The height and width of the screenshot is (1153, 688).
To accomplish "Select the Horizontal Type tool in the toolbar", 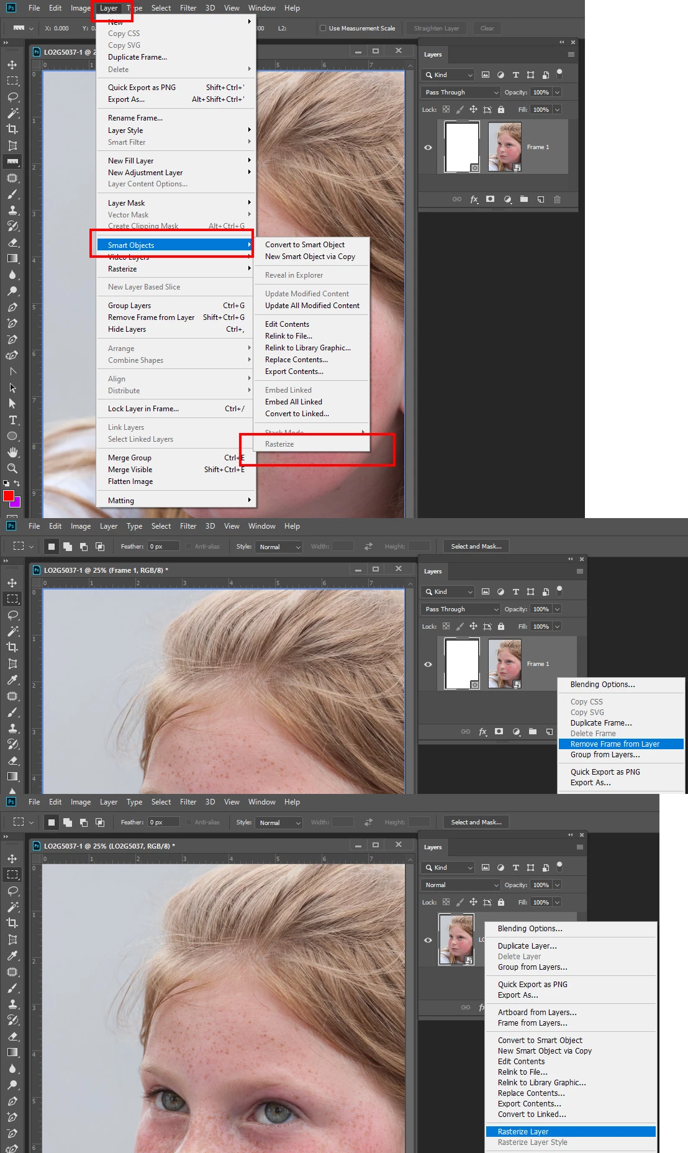I will 12,420.
